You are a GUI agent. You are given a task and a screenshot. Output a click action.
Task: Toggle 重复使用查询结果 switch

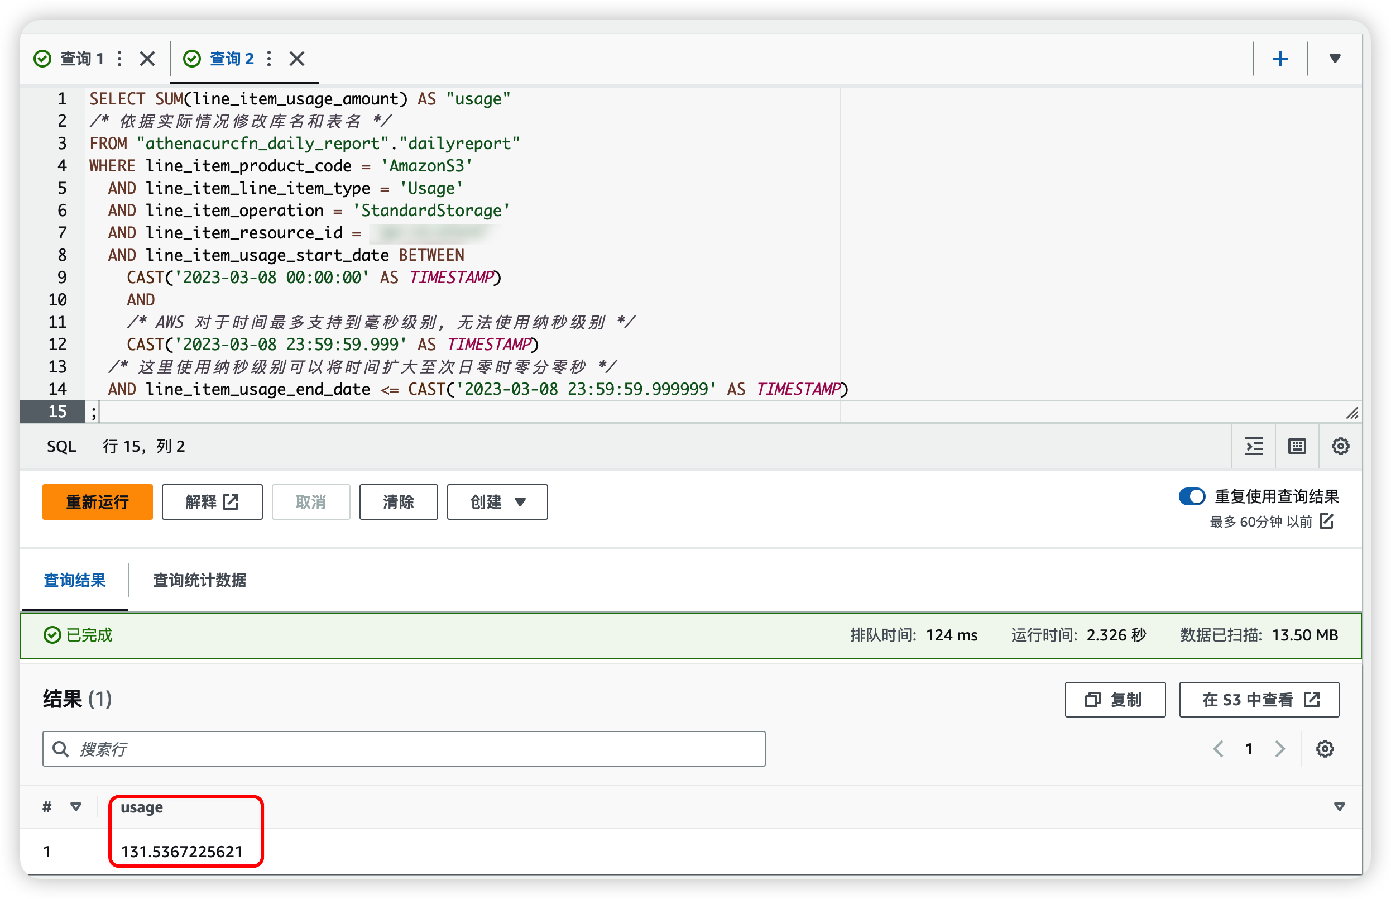[1192, 497]
